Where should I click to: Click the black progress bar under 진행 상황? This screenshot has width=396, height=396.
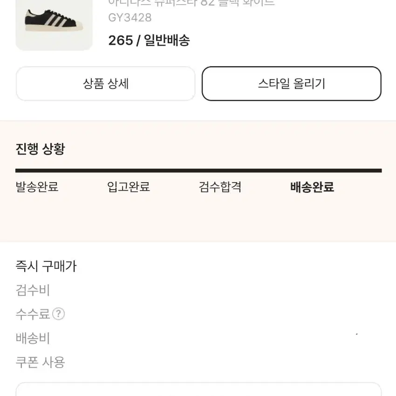pos(198,171)
